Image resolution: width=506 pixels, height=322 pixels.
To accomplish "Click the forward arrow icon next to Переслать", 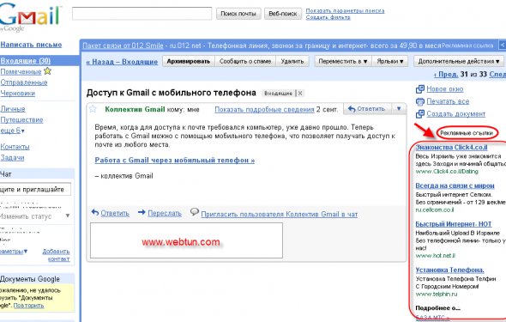I will coord(142,212).
